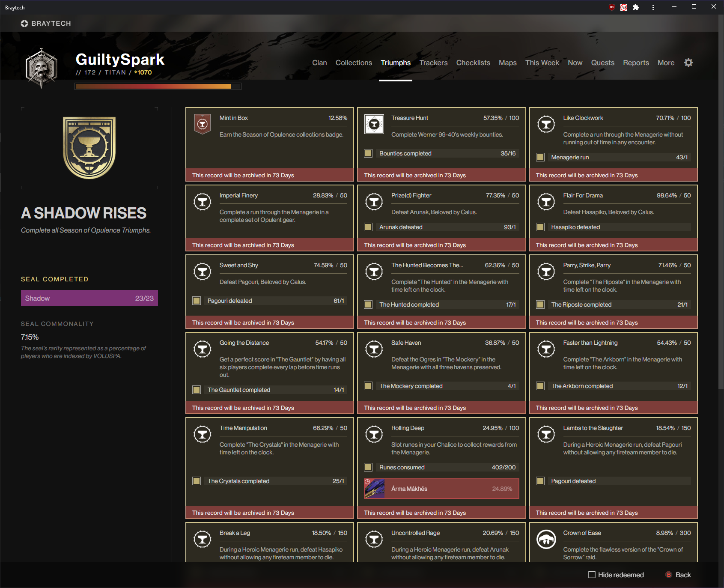Image resolution: width=724 pixels, height=588 pixels.
Task: Click the Rolling Deep chalice icon
Action: [374, 434]
